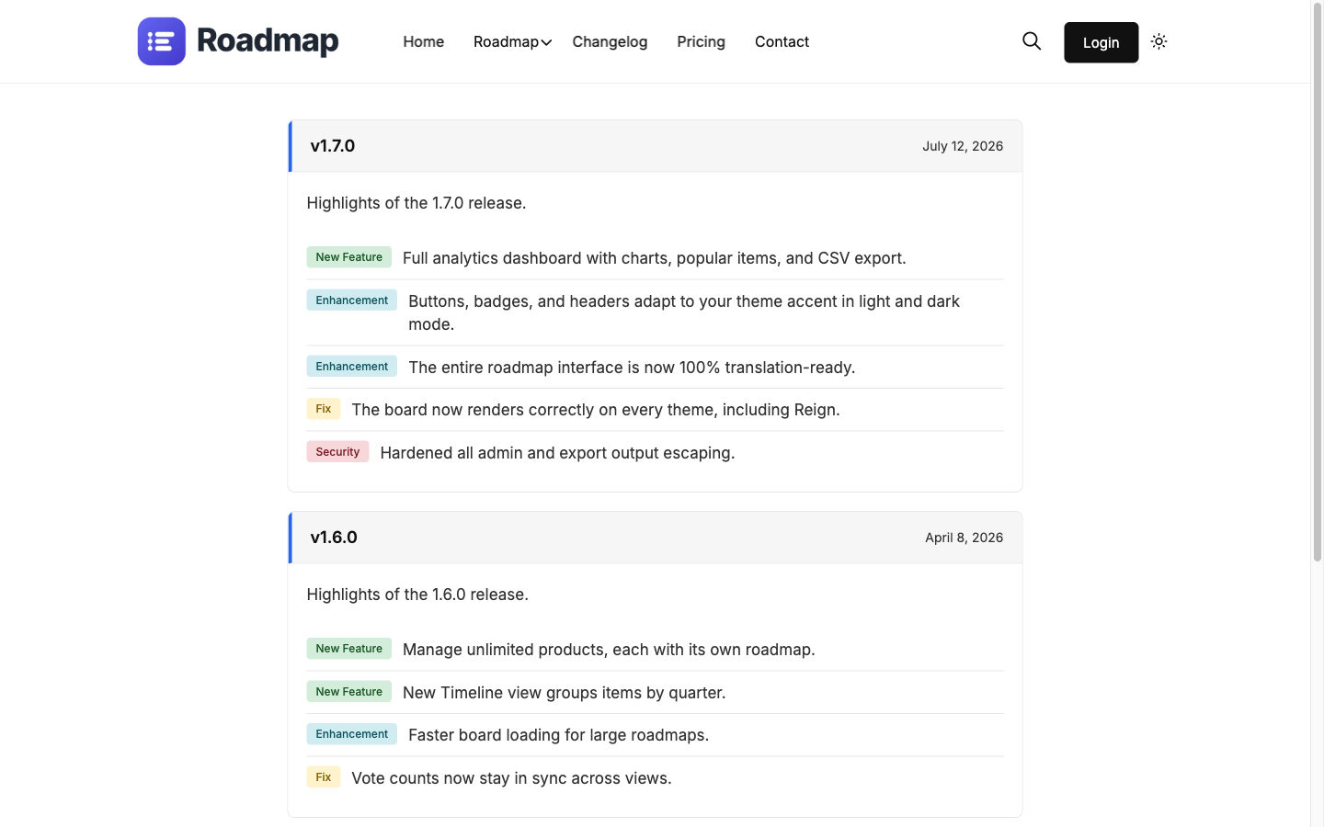This screenshot has height=827, width=1324.
Task: Click 'Faster board loading' text
Action: (559, 735)
